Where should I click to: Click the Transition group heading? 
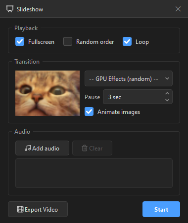click(x=27, y=62)
